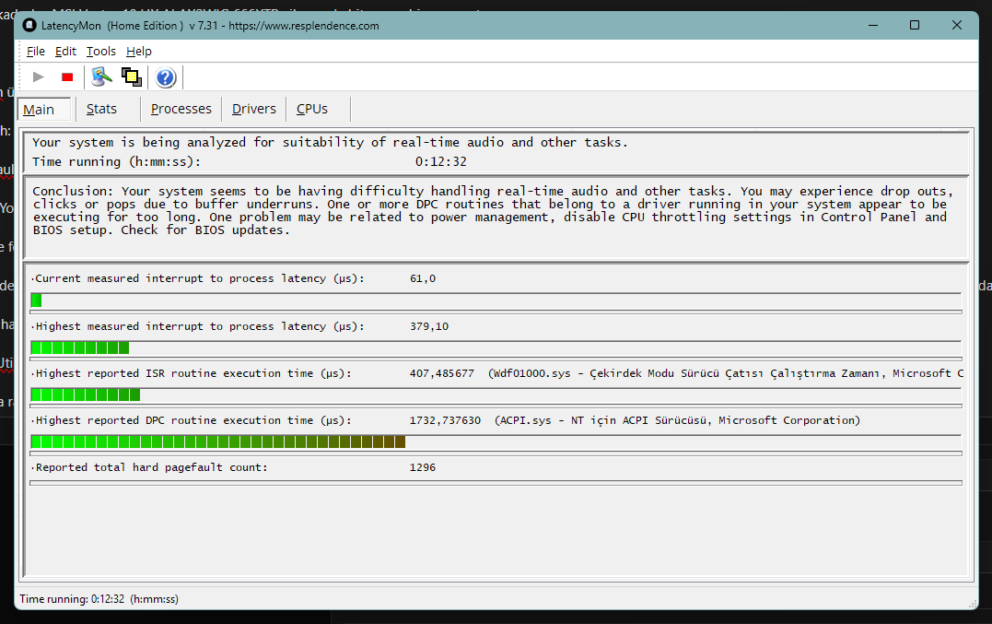Open the Tools menu
Viewport: 992px width, 624px height.
click(101, 52)
